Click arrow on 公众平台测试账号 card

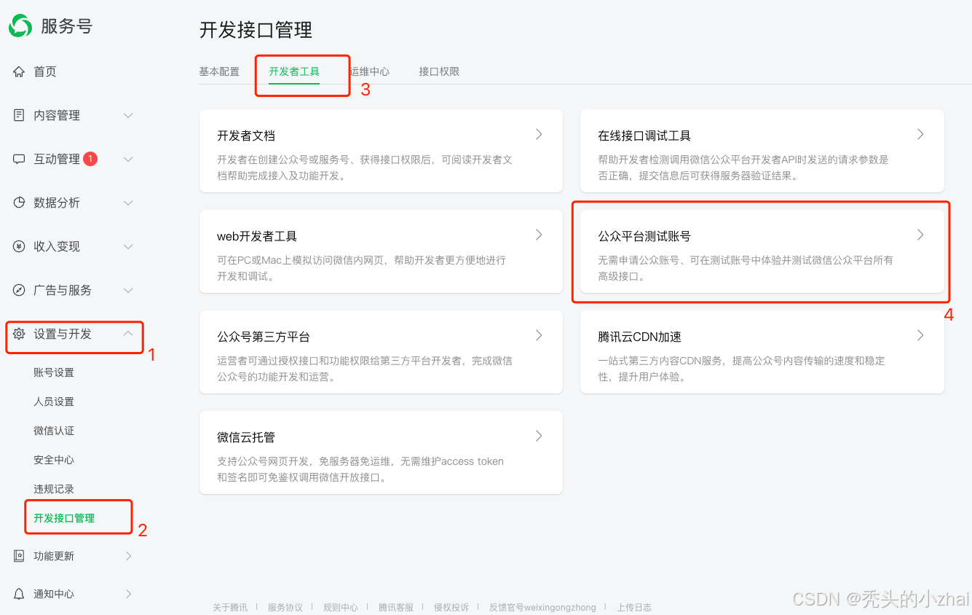[x=920, y=235]
